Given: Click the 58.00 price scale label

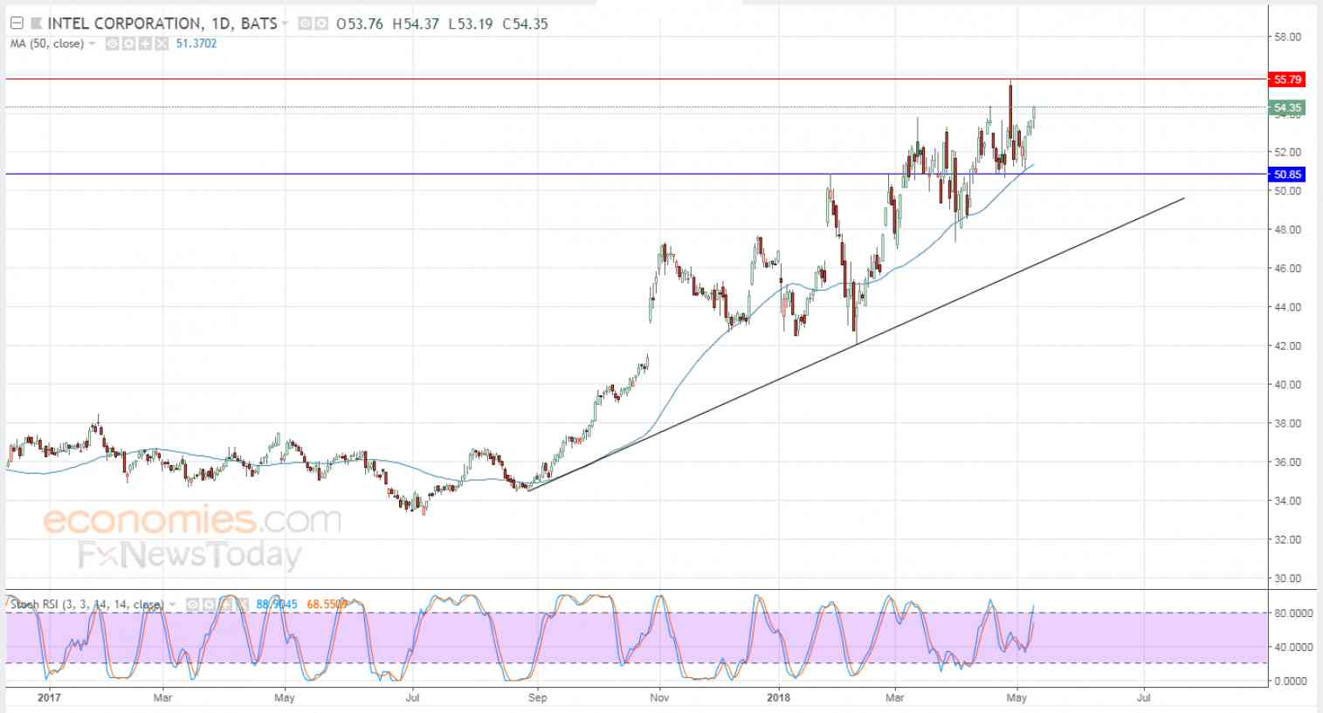Looking at the screenshot, I should (x=1288, y=38).
